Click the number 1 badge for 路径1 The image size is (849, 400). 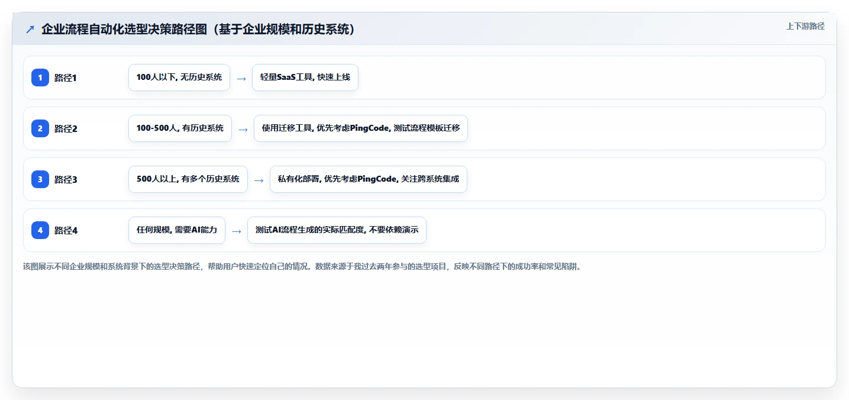(40, 78)
